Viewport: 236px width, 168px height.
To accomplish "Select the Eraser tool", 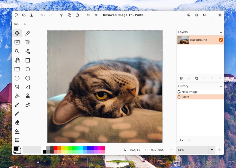I will pos(17,122).
